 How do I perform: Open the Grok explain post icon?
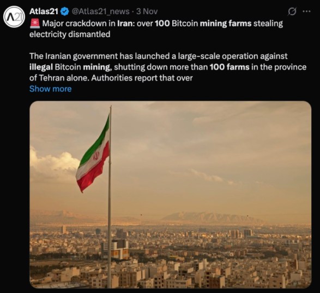(292, 11)
